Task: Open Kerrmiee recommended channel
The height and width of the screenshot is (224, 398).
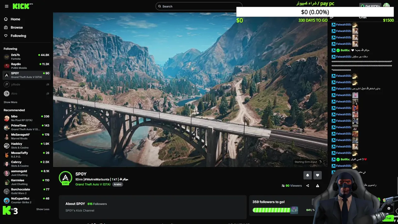Action: pos(26,182)
